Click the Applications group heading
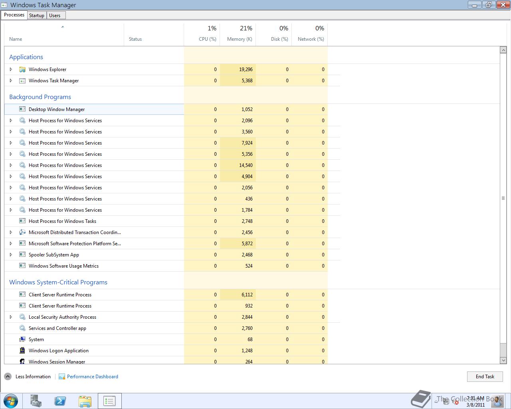 [x=26, y=57]
